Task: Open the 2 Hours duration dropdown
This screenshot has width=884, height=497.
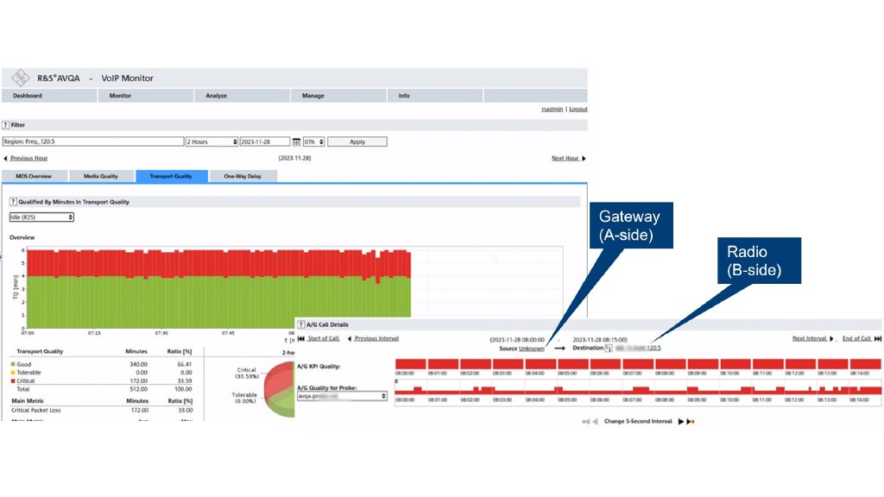Action: pos(212,142)
